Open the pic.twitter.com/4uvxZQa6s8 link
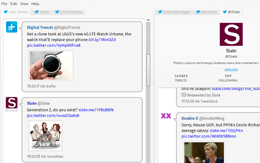The height and width of the screenshot is (163, 260). (53, 116)
